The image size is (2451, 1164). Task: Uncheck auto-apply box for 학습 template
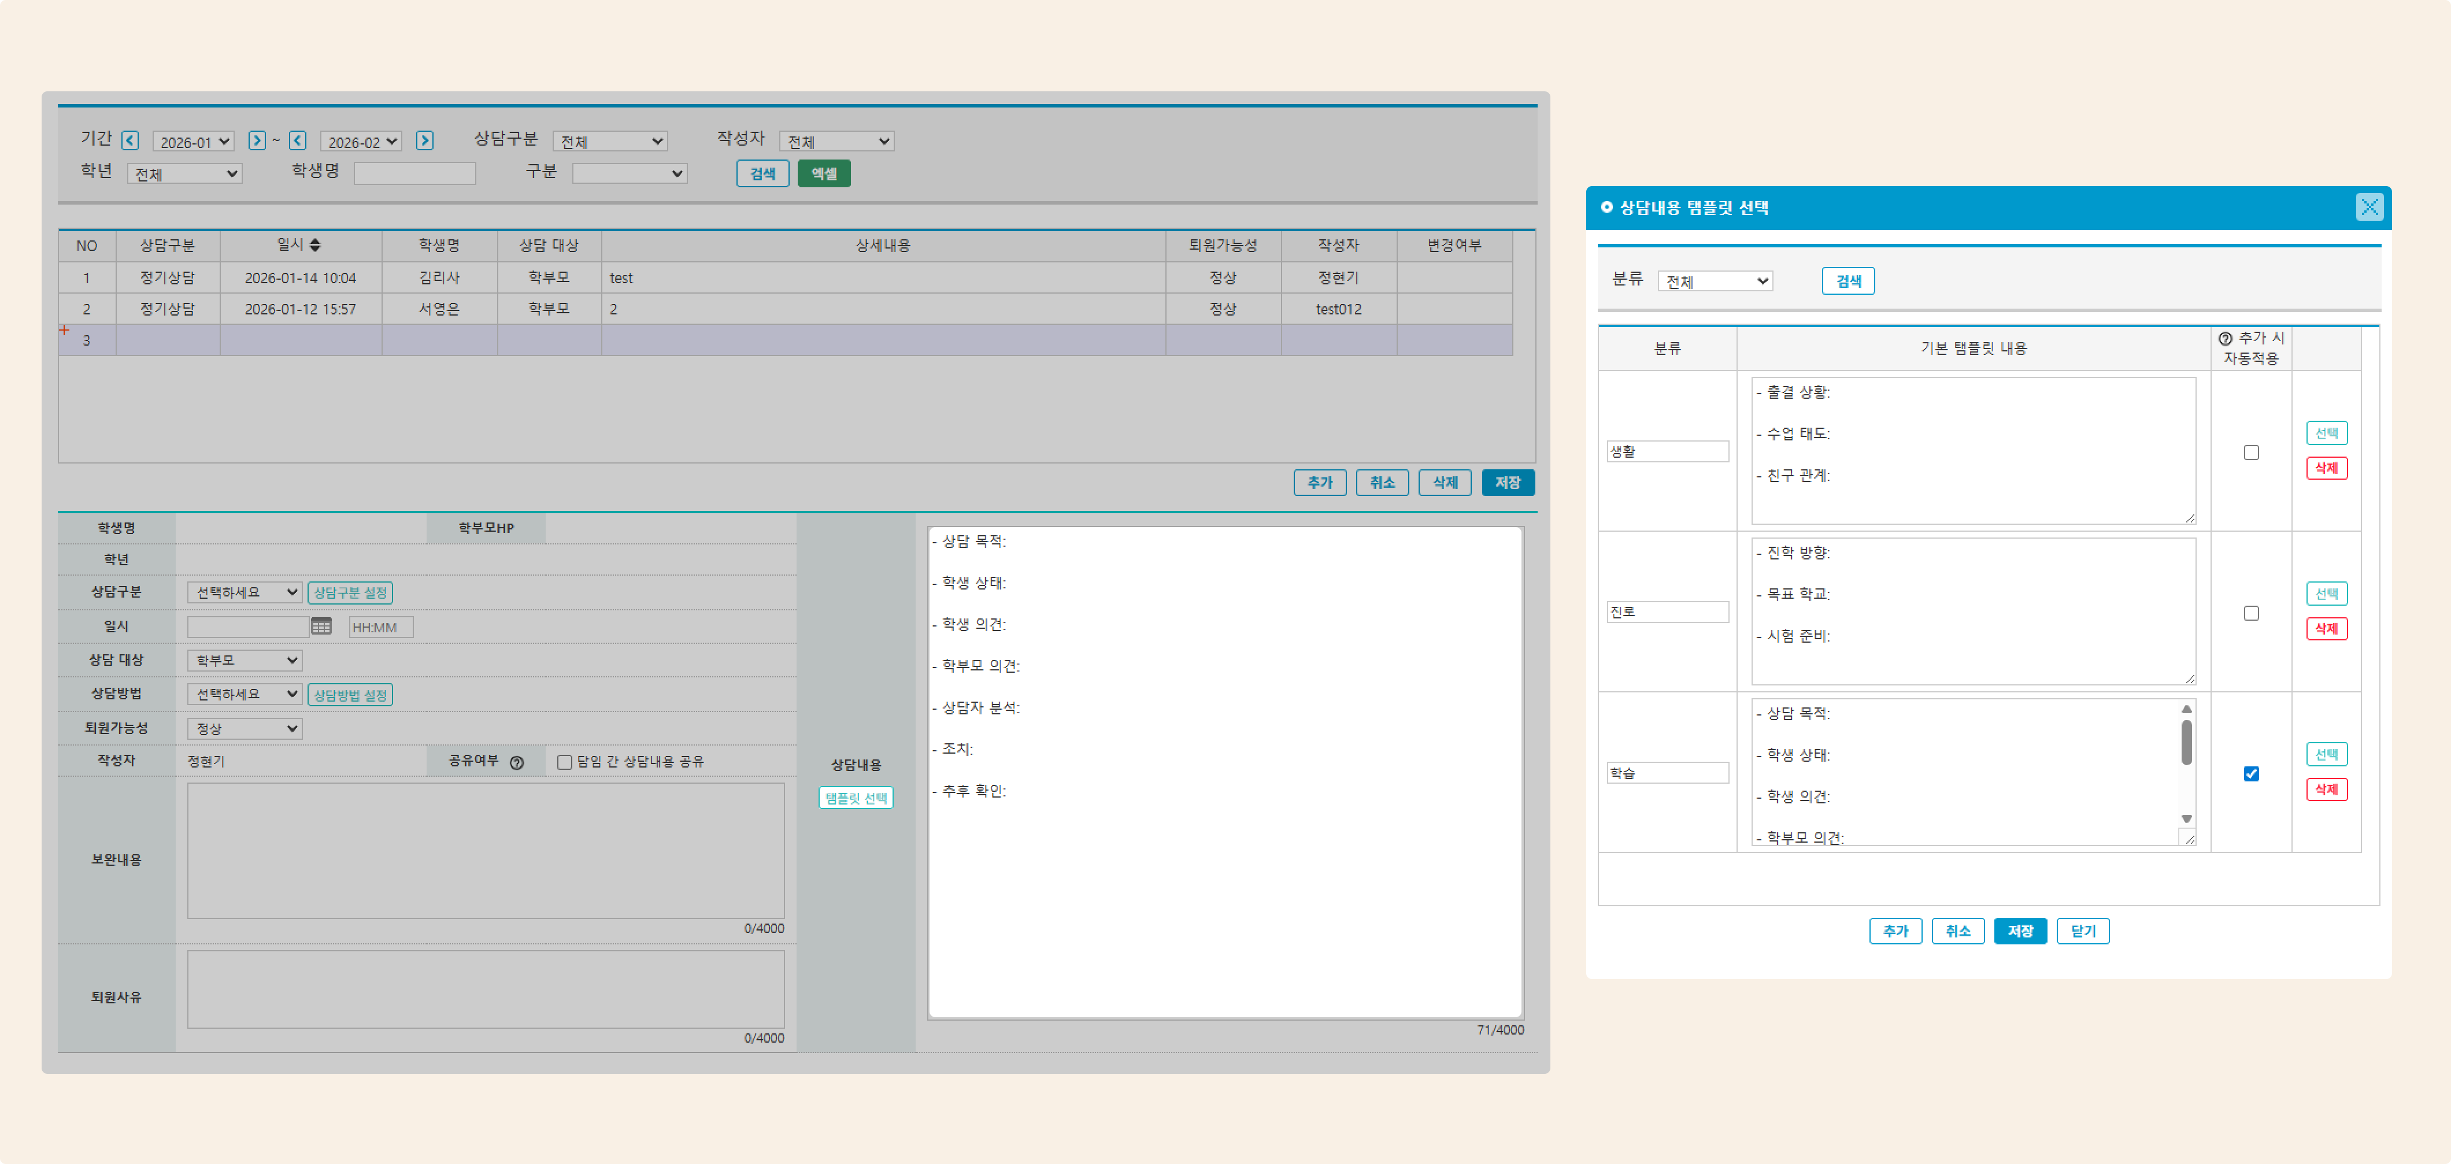click(2250, 774)
